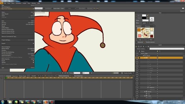Open Chrome from the Windows taskbar
Image resolution: width=185 pixels, height=104 pixels.
point(34,102)
